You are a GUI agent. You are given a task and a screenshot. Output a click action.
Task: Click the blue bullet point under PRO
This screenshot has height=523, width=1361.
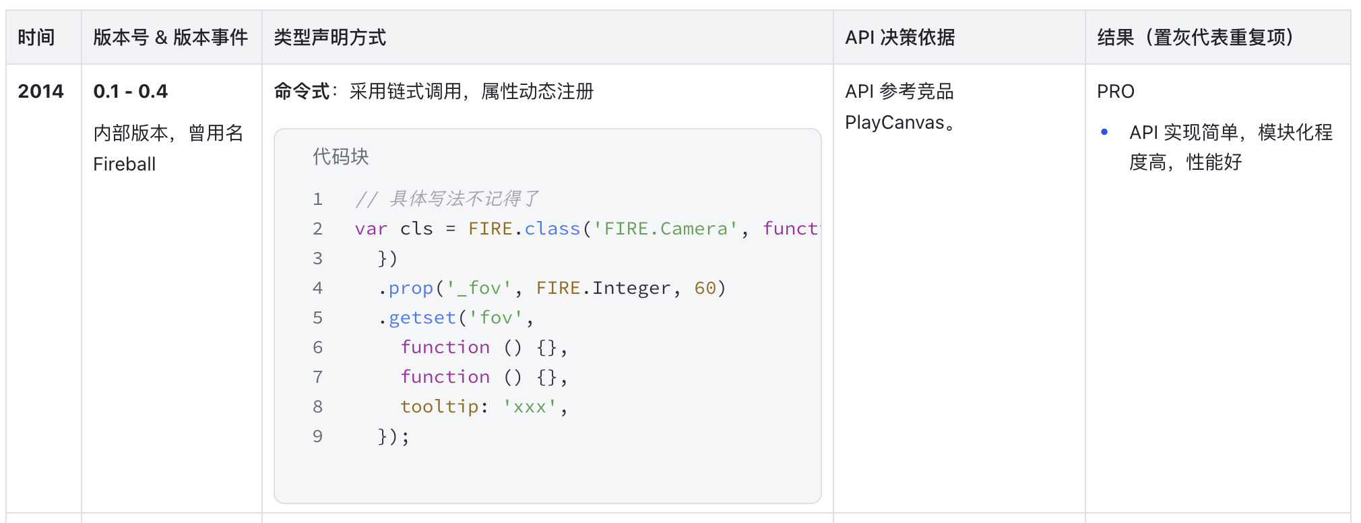click(1104, 132)
